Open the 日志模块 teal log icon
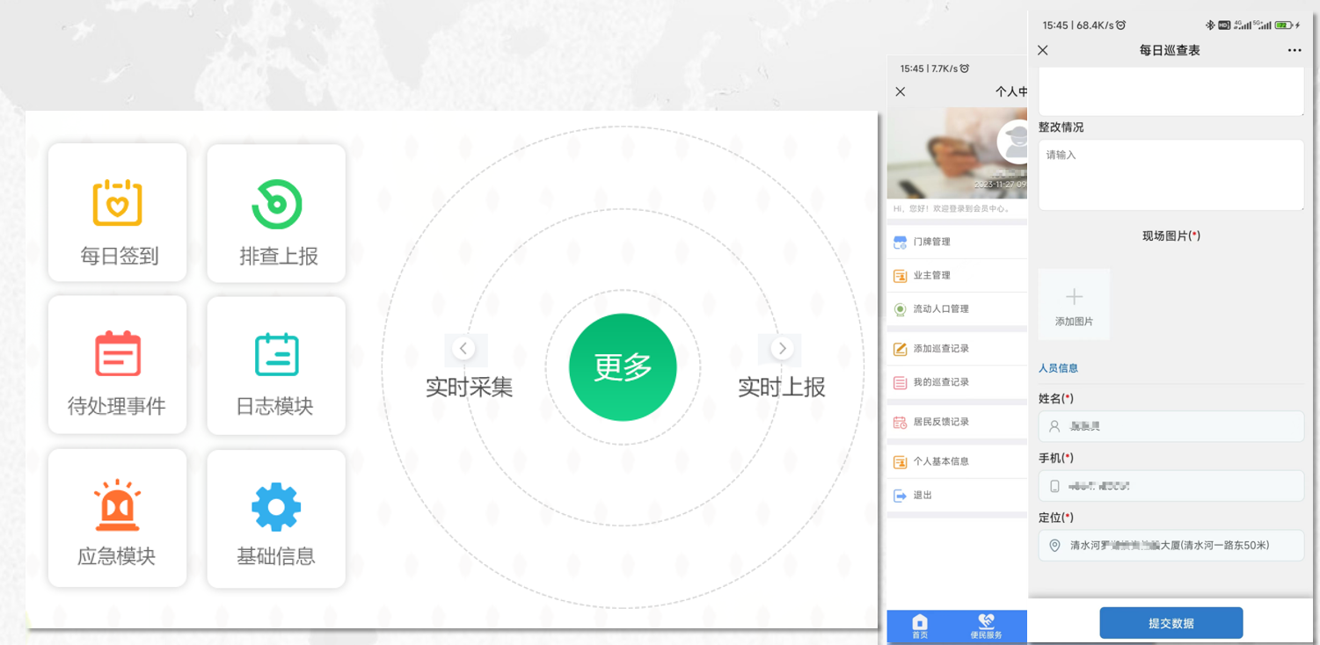This screenshot has width=1320, height=645. [x=276, y=354]
